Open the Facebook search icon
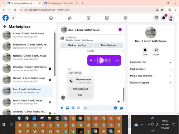179x134 pixels. pyautogui.click(x=13, y=18)
